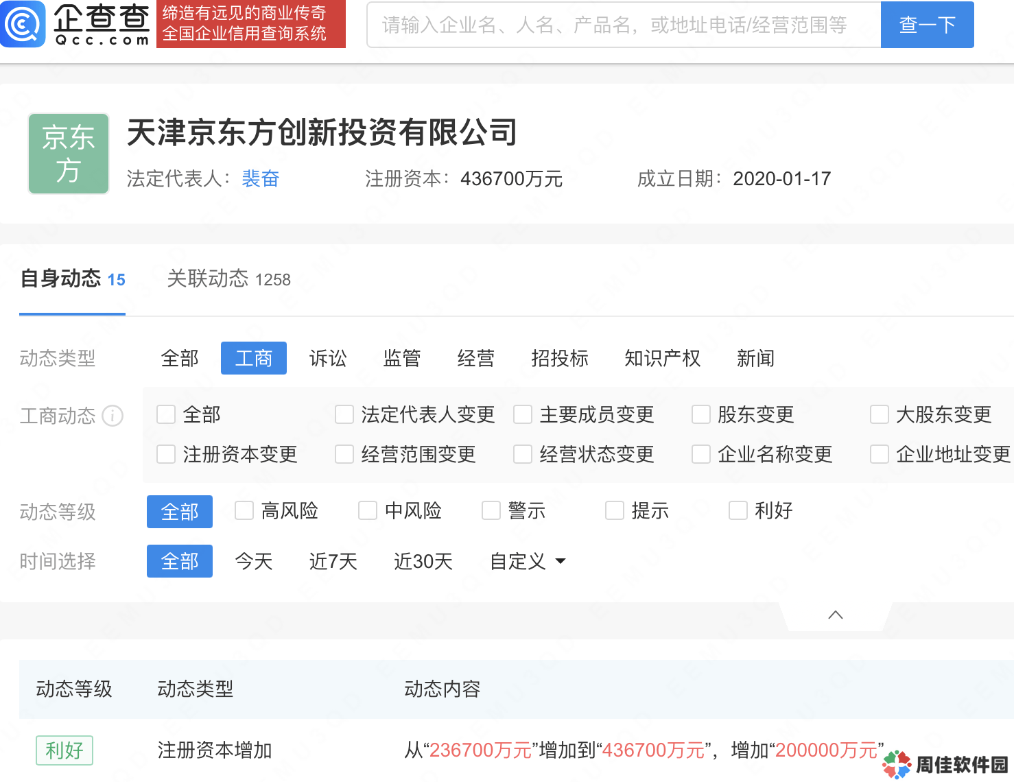
Task: Open legal representative 裴奋 link
Action: click(261, 178)
